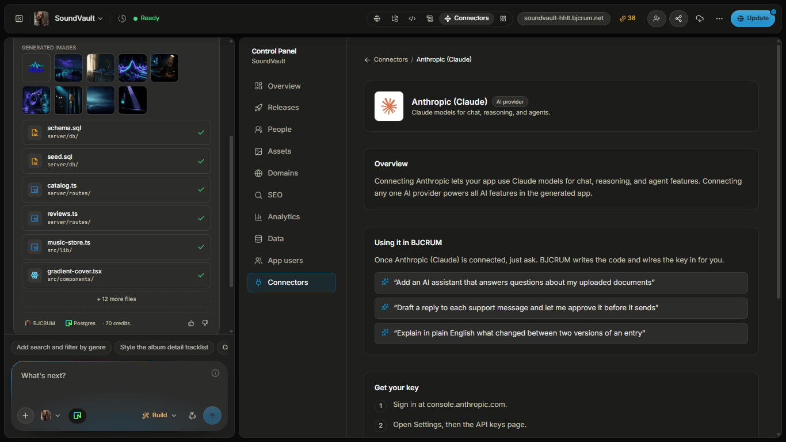Click the send arrow button
The height and width of the screenshot is (442, 786).
212,416
